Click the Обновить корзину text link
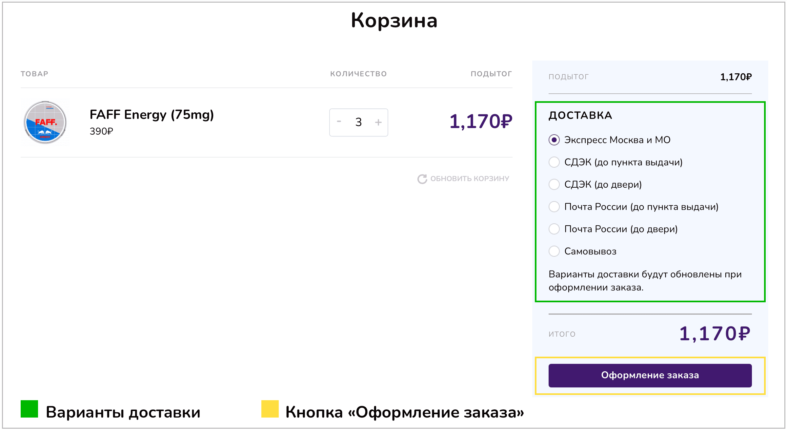The image size is (787, 430). 470,179
